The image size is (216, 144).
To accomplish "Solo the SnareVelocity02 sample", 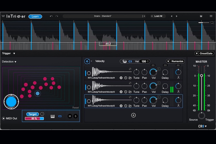I will click(x=159, y=97).
